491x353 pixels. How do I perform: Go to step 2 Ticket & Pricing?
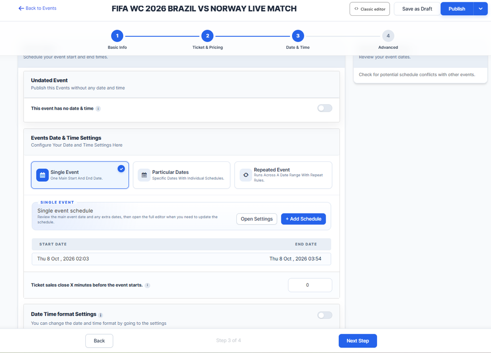207,36
